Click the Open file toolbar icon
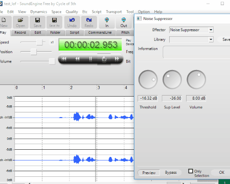This screenshot has width=230, height=184. [20, 22]
